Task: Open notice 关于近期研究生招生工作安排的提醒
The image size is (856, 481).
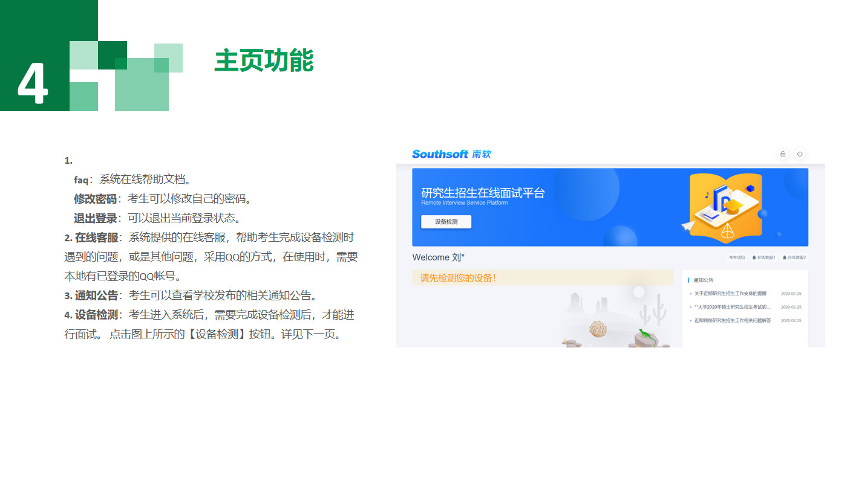Action: pyautogui.click(x=730, y=294)
